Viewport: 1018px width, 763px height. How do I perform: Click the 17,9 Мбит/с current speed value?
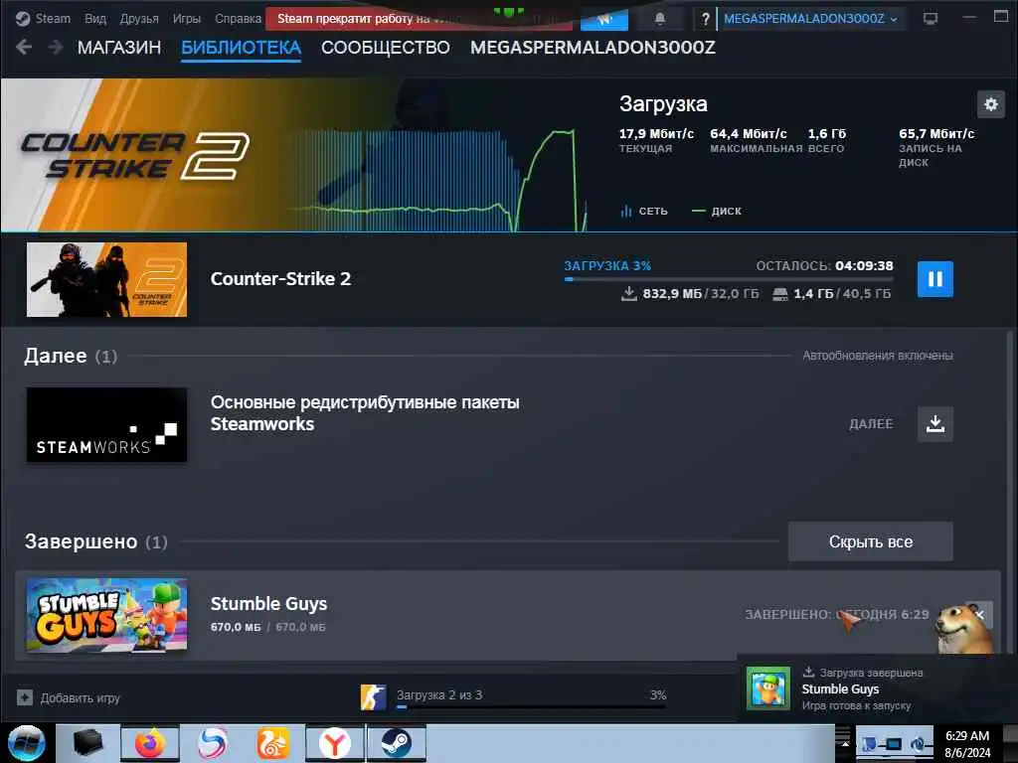tap(656, 134)
